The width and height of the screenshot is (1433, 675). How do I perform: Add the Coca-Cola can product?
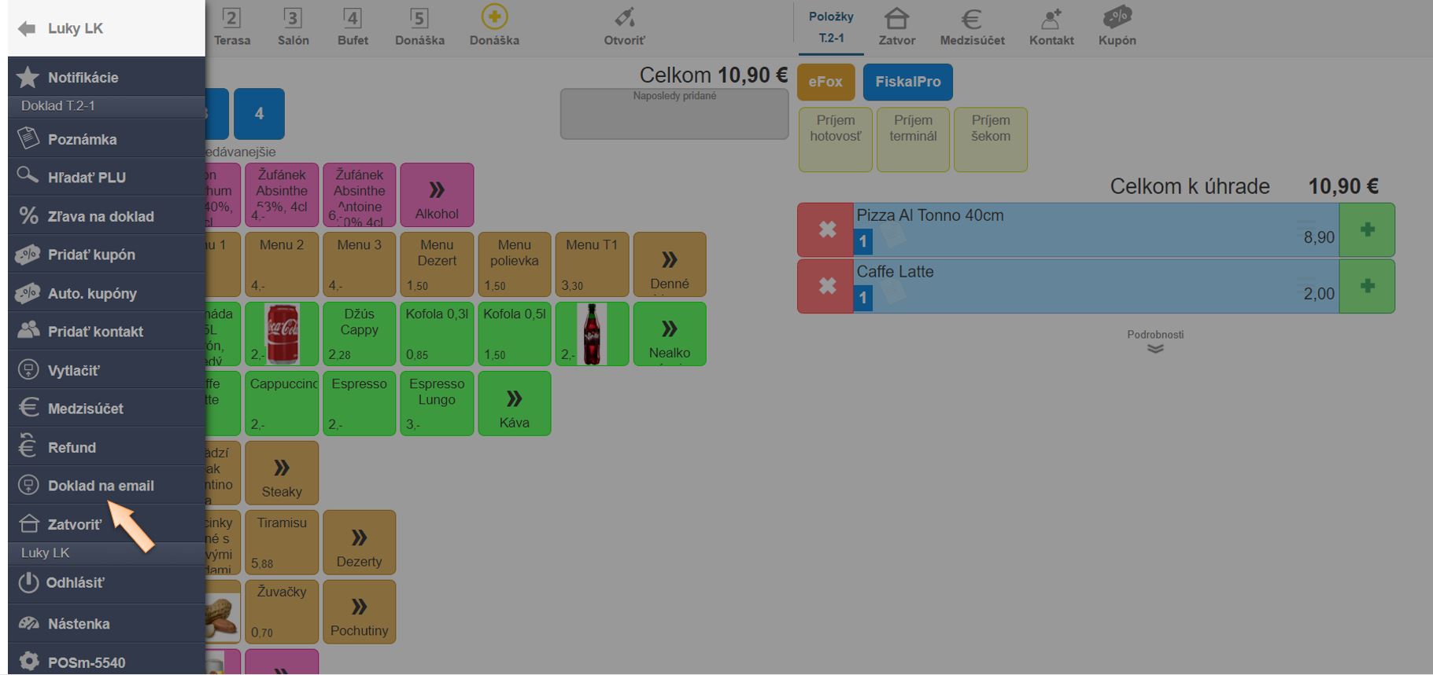282,334
